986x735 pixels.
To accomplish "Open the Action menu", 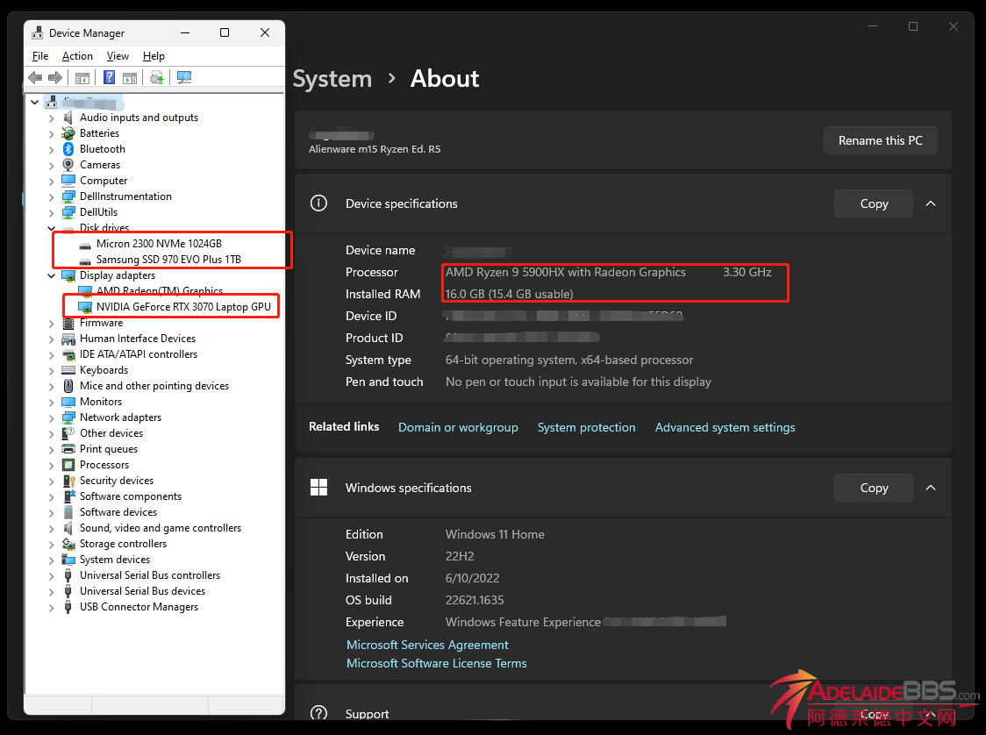I will pos(77,56).
